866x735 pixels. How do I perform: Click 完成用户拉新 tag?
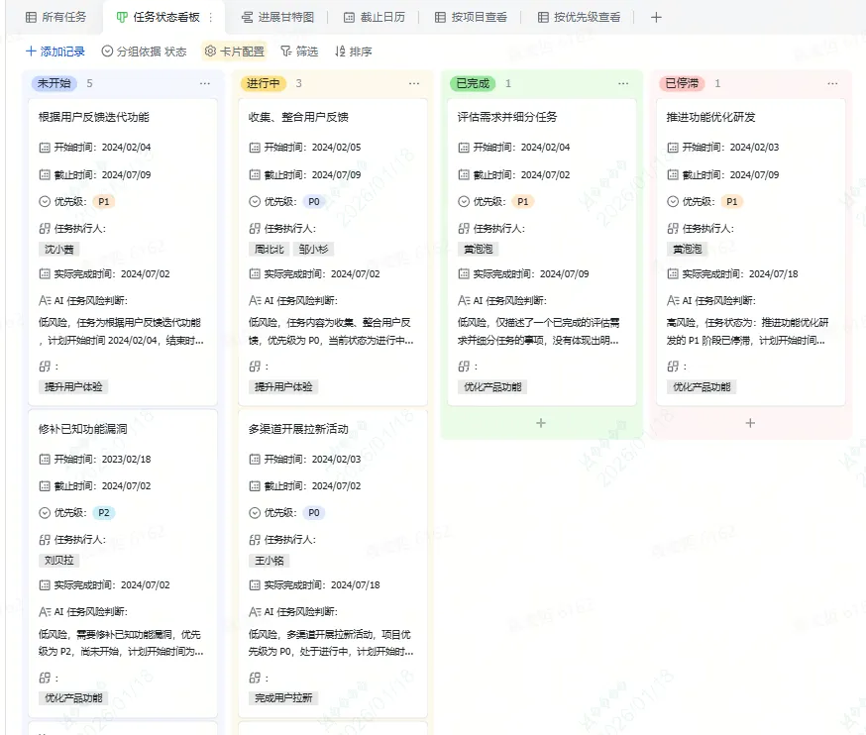click(283, 698)
